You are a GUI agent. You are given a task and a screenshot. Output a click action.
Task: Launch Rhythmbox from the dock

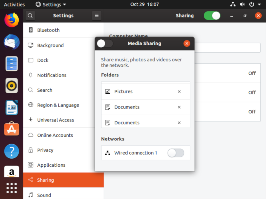pyautogui.click(x=11, y=86)
